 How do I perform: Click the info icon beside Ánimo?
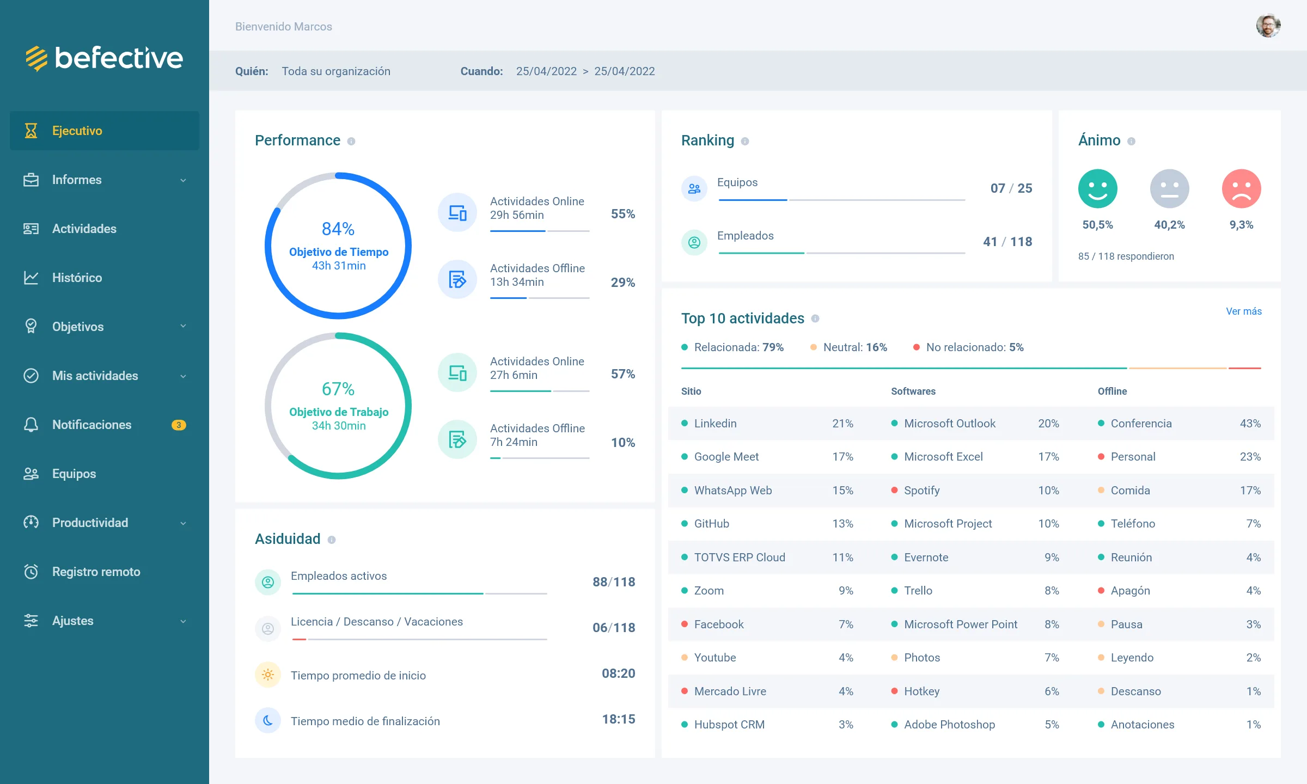point(1131,142)
